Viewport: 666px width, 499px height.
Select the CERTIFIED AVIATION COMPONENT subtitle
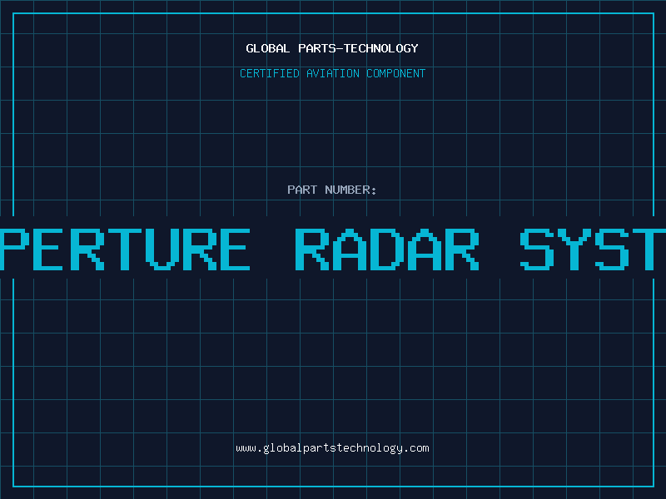[332, 73]
